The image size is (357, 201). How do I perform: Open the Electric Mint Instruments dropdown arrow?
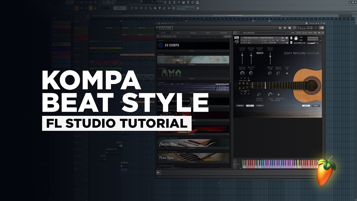click(x=228, y=148)
